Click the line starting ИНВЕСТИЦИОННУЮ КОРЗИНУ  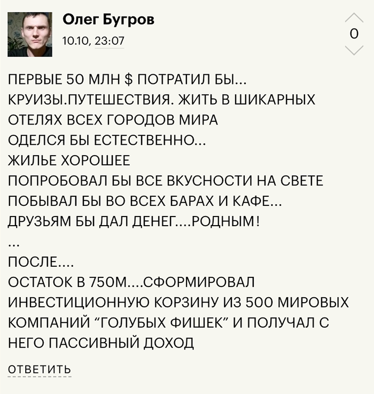178,303
